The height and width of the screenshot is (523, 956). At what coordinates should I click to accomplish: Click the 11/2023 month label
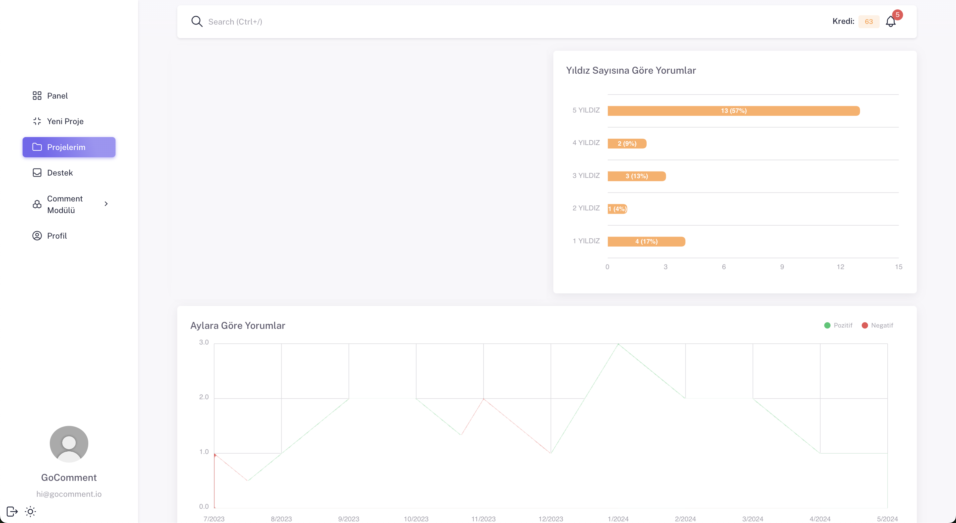483,519
